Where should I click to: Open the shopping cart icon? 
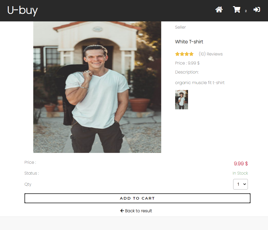click(x=237, y=9)
